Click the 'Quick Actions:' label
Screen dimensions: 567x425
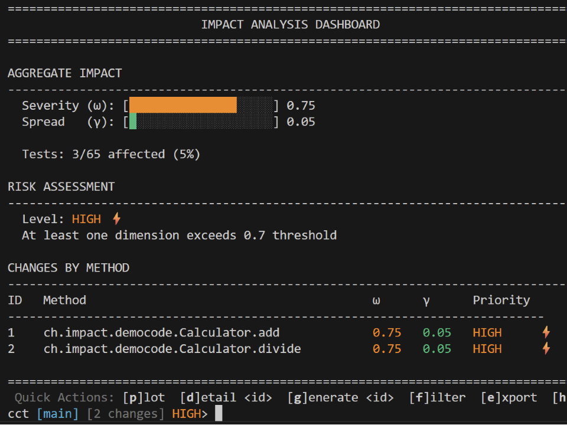click(x=65, y=397)
